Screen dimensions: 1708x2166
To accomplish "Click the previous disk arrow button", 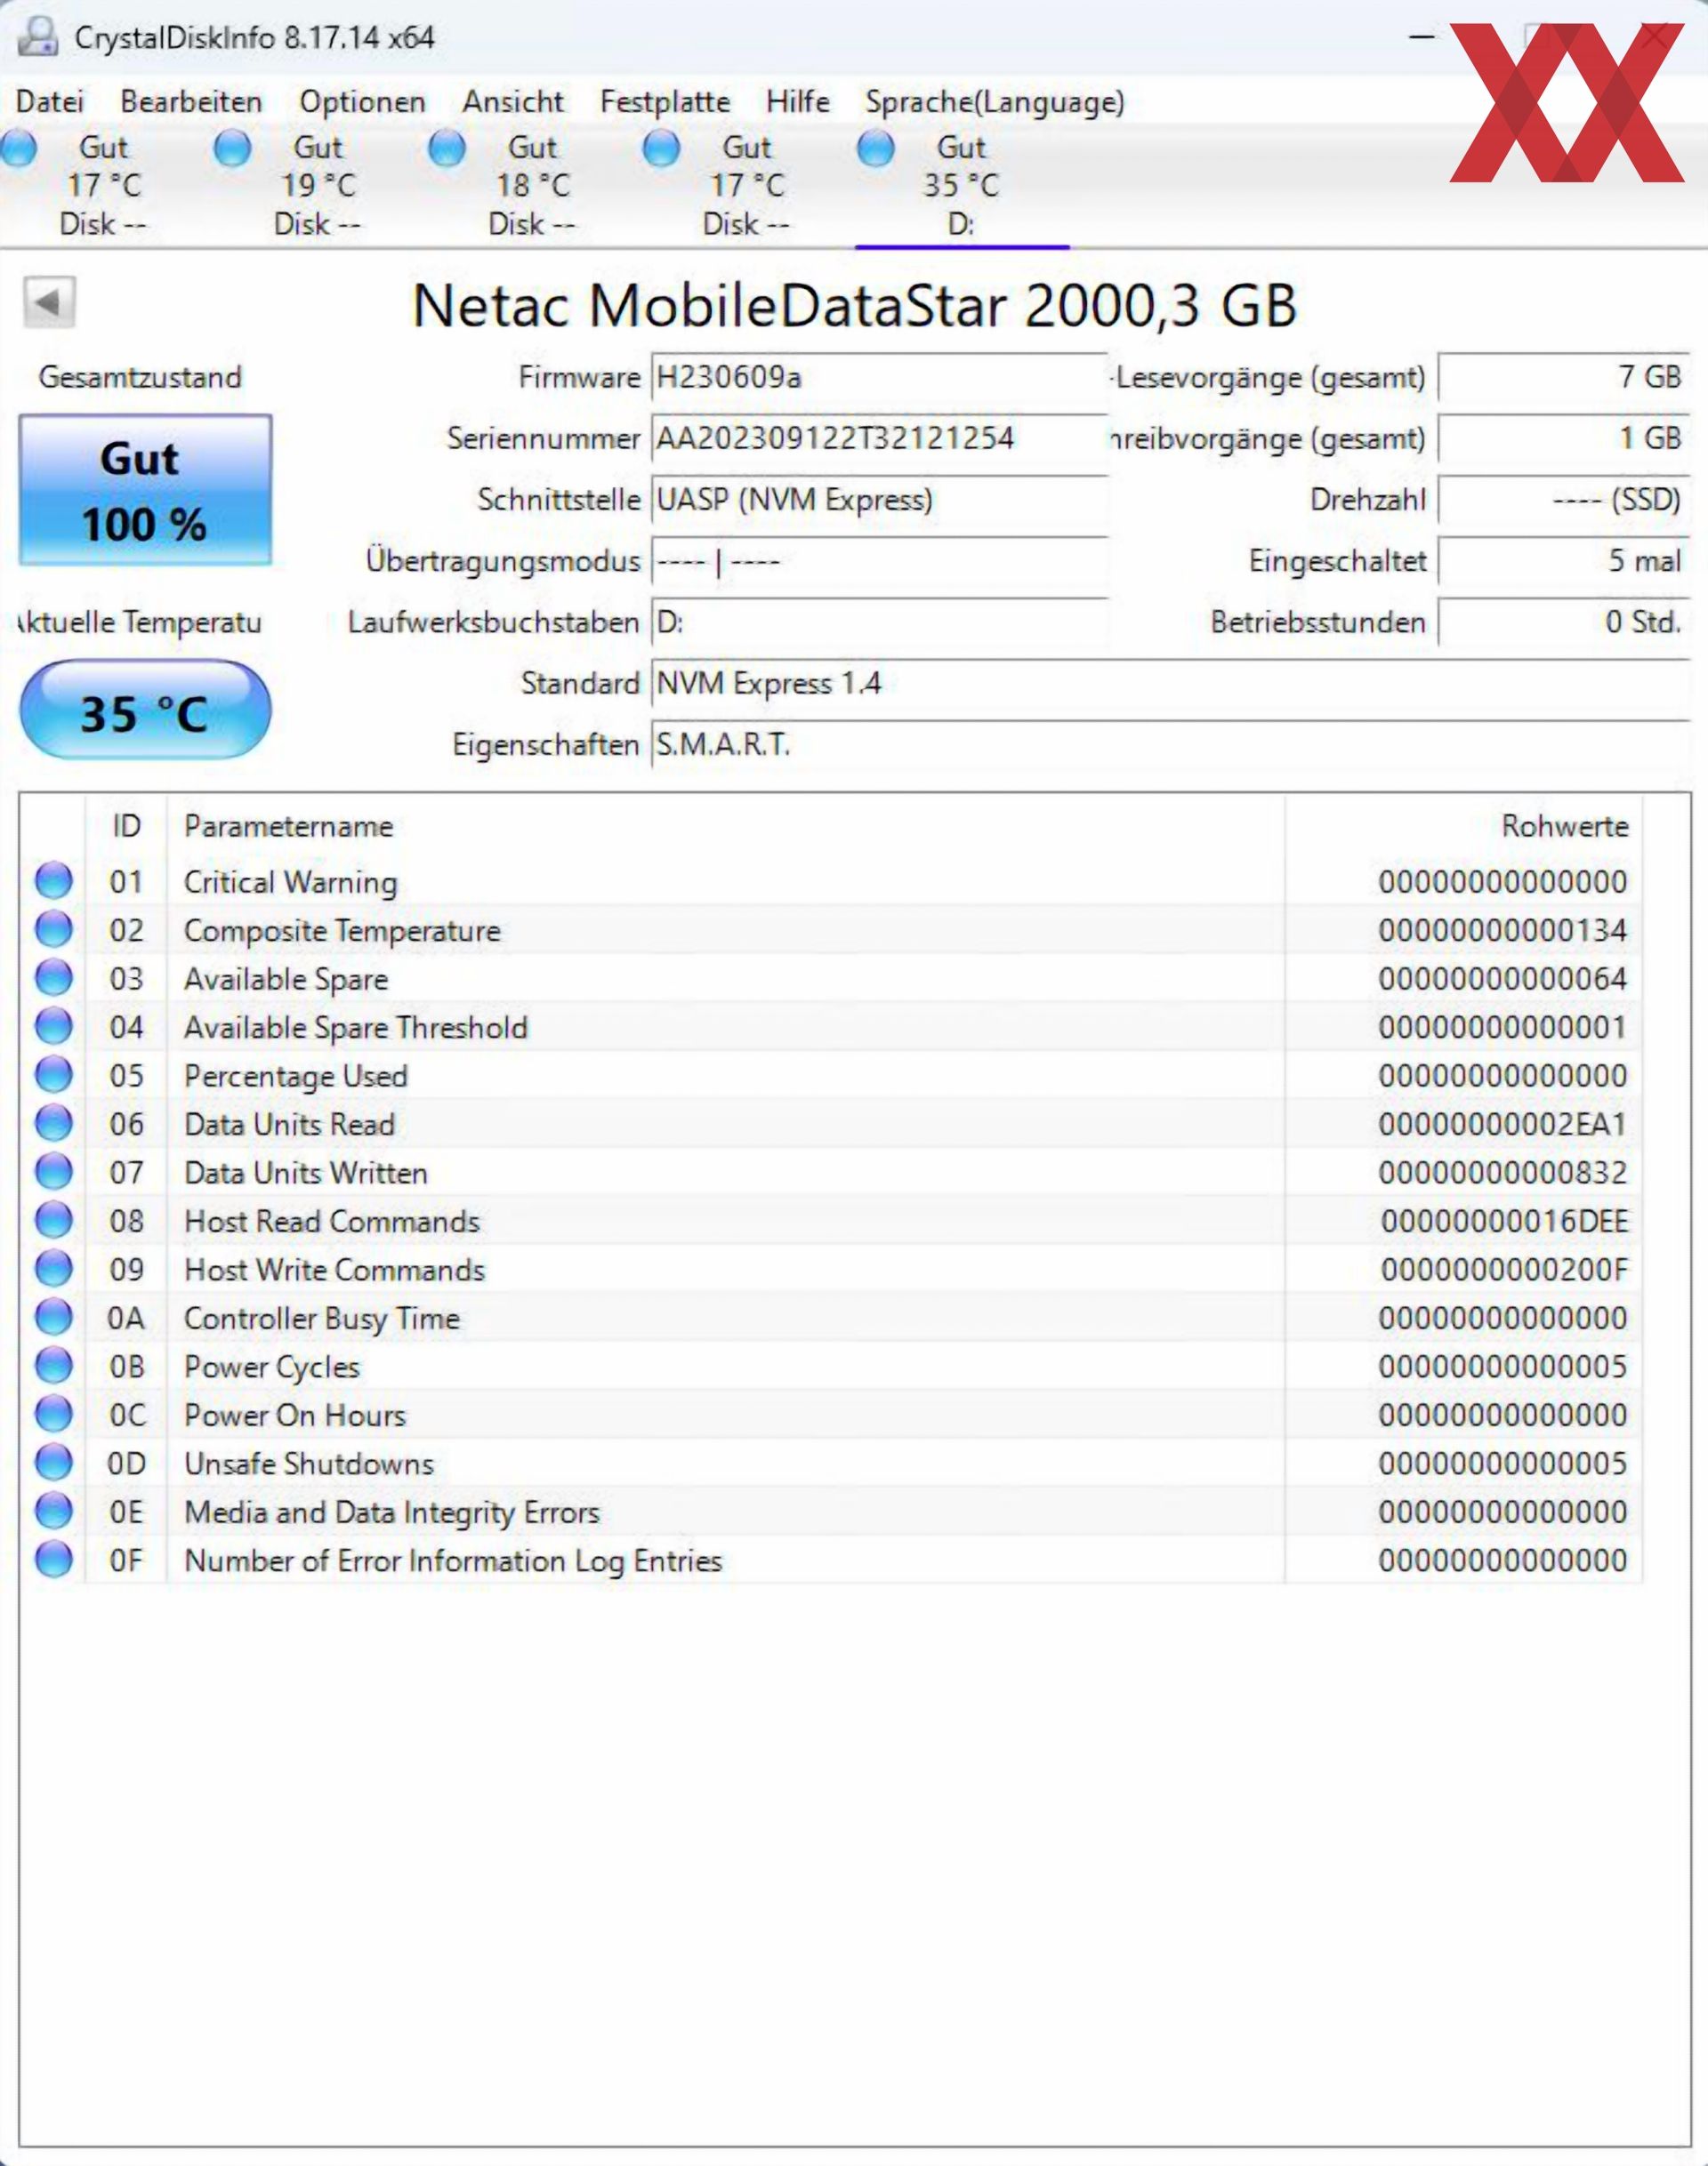I will click(49, 301).
